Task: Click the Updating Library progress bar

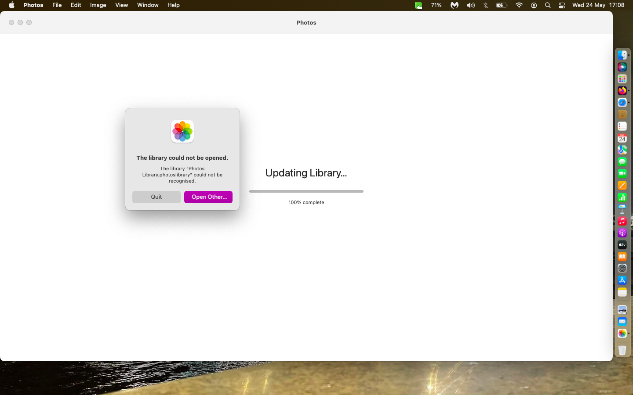Action: (306, 191)
